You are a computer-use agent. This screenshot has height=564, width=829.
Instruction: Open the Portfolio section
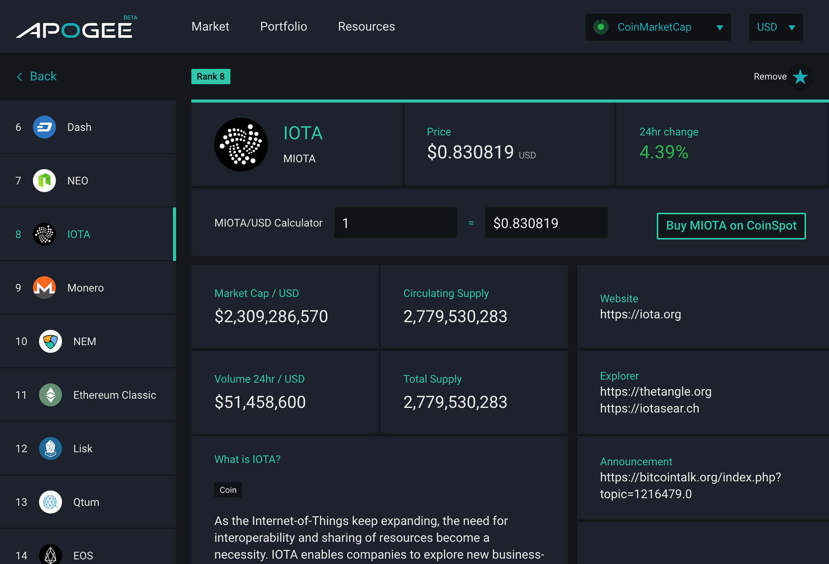coord(283,27)
